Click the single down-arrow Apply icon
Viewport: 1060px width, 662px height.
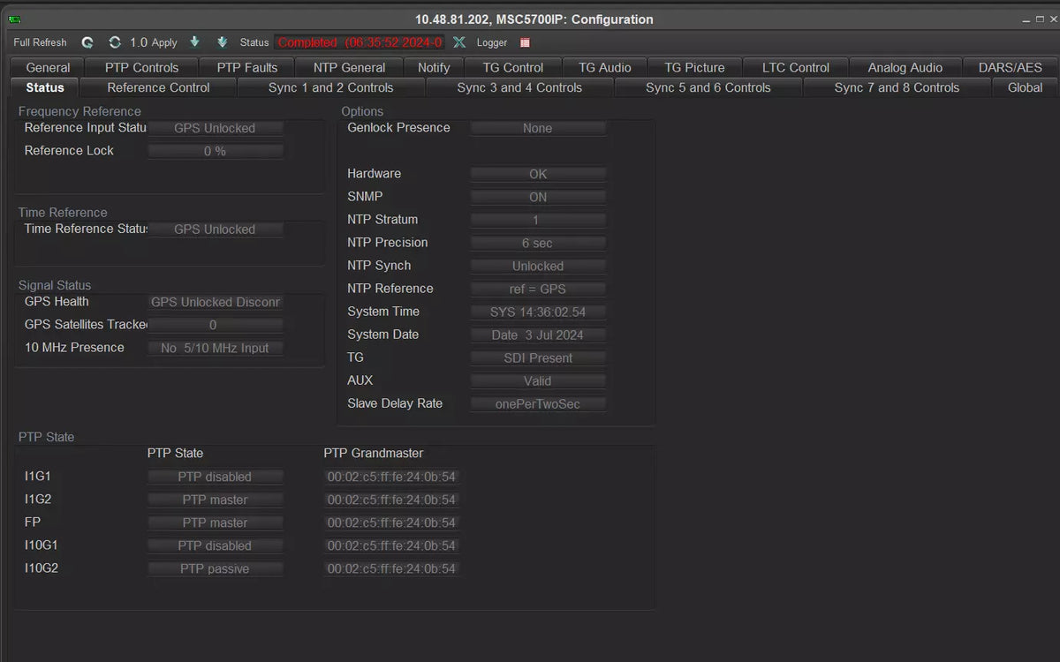[x=195, y=42]
